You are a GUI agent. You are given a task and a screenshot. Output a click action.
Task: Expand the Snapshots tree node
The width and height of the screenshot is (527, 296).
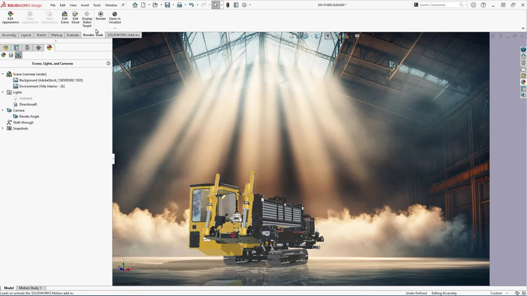coord(3,128)
